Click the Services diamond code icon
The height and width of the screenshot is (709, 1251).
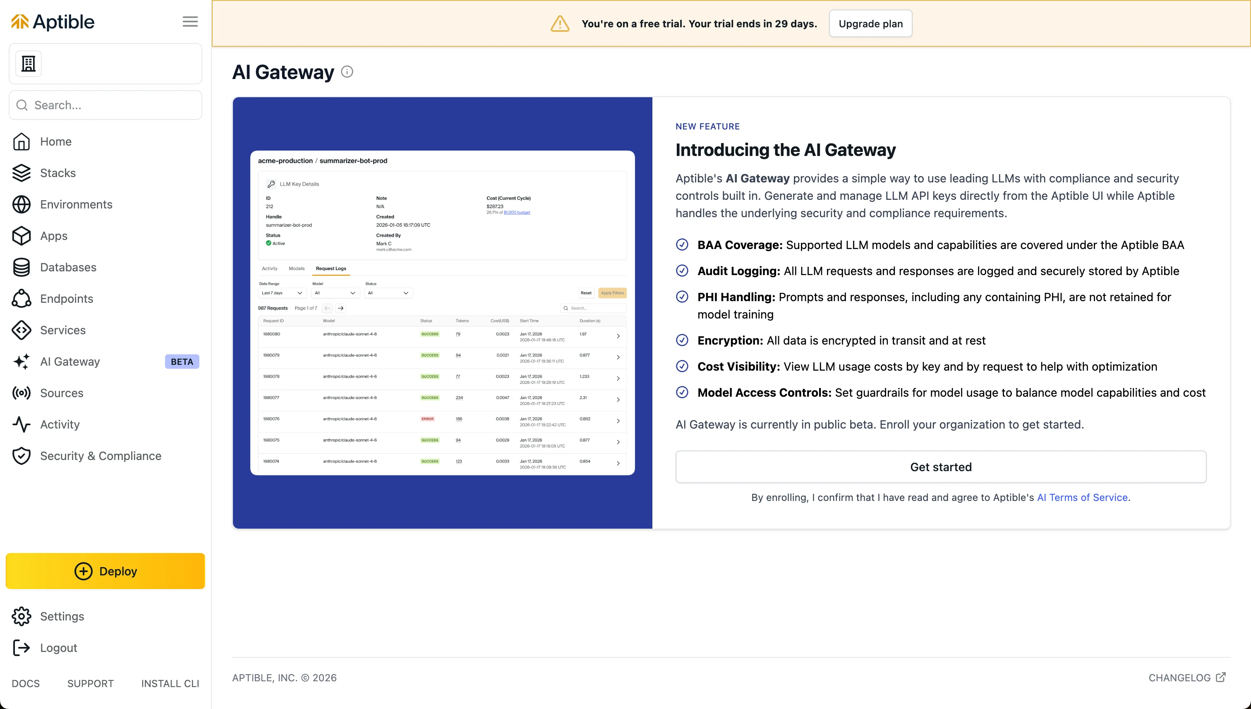pyautogui.click(x=22, y=330)
